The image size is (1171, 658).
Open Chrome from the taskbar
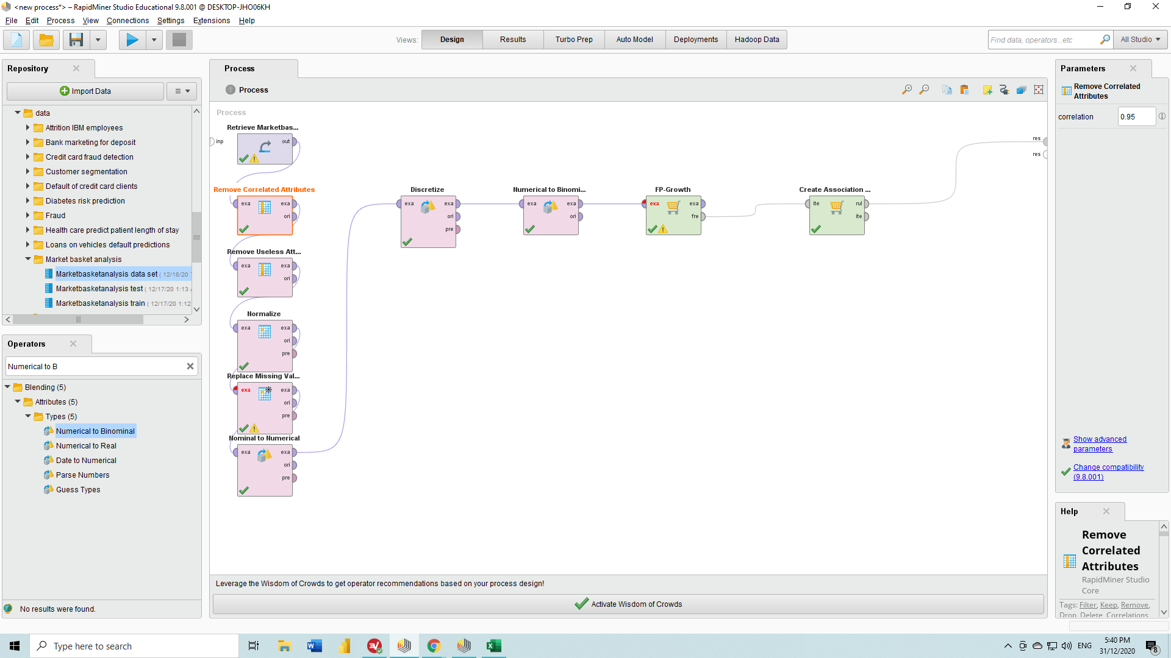coord(434,646)
